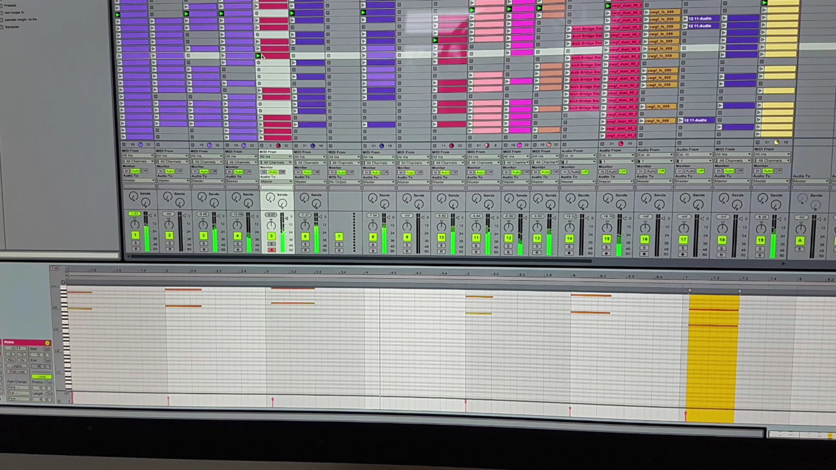
Task: Toggle the green Loop button
Action: pos(42,377)
